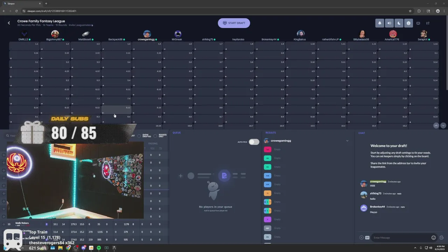Viewport: 448px width, 252px height.
Task: Click the Malik Nabers player row
Action: point(85,224)
